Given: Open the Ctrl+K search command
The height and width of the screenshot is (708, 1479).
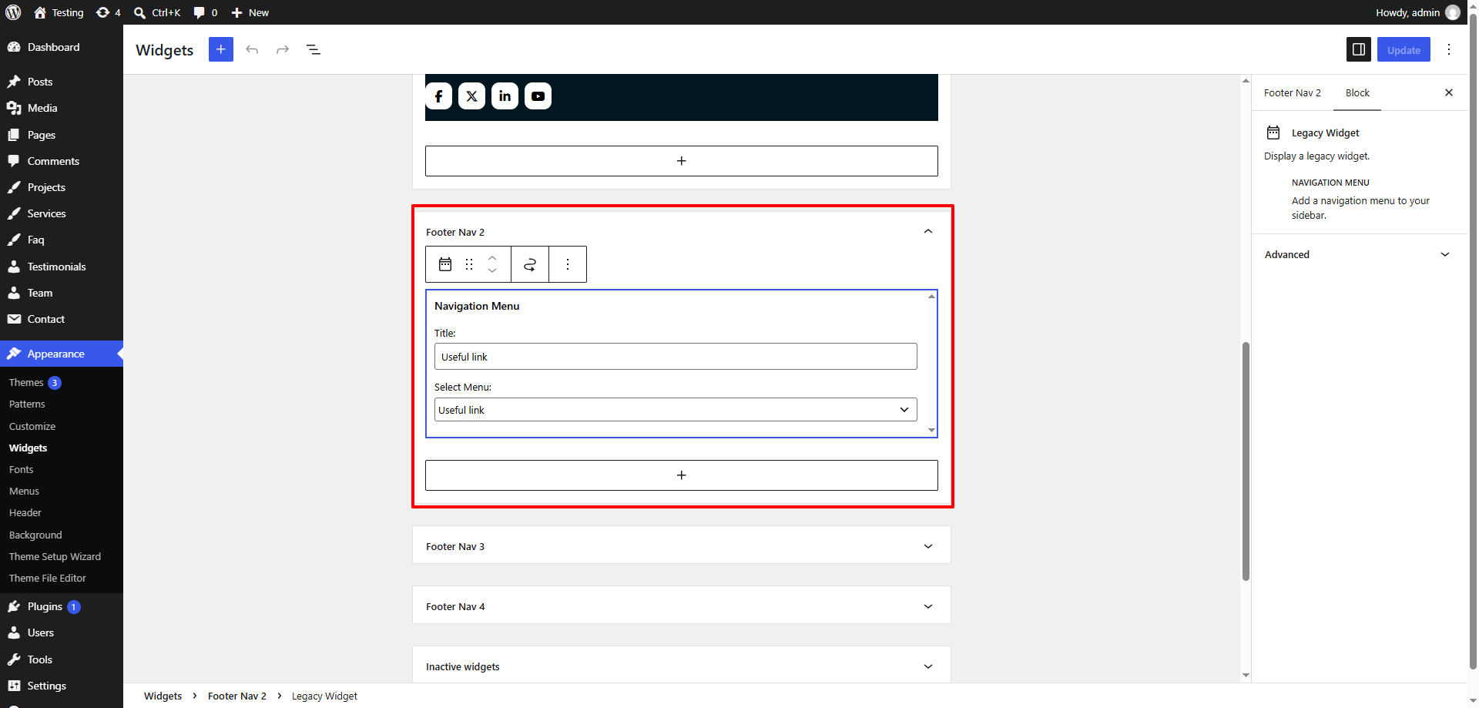Looking at the screenshot, I should [157, 12].
